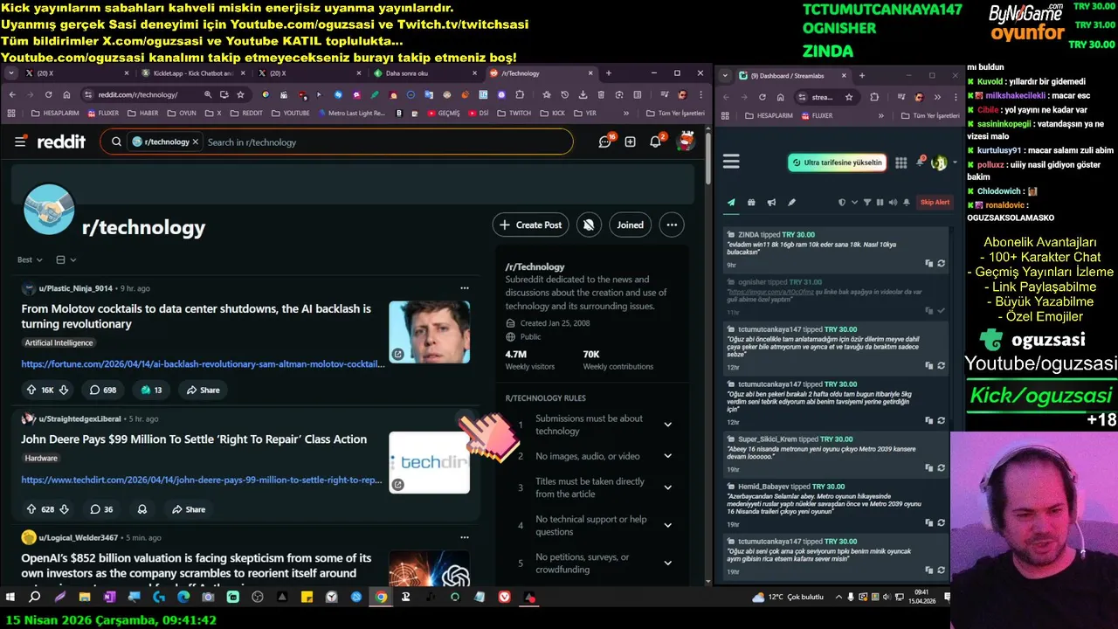Open Streamlabs apps grid icon
This screenshot has height=629, width=1118.
(x=901, y=162)
